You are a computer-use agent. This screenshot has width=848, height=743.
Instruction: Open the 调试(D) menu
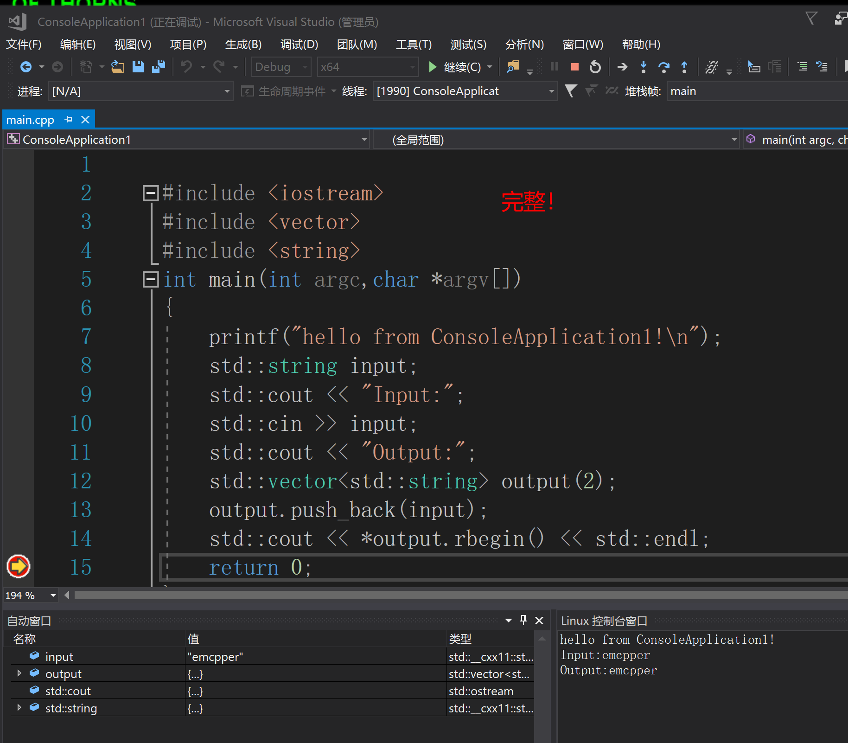(299, 45)
